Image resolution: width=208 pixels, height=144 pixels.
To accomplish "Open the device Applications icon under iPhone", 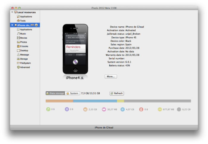I will point(18,29).
